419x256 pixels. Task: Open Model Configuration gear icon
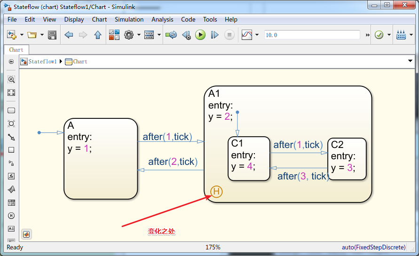point(129,35)
